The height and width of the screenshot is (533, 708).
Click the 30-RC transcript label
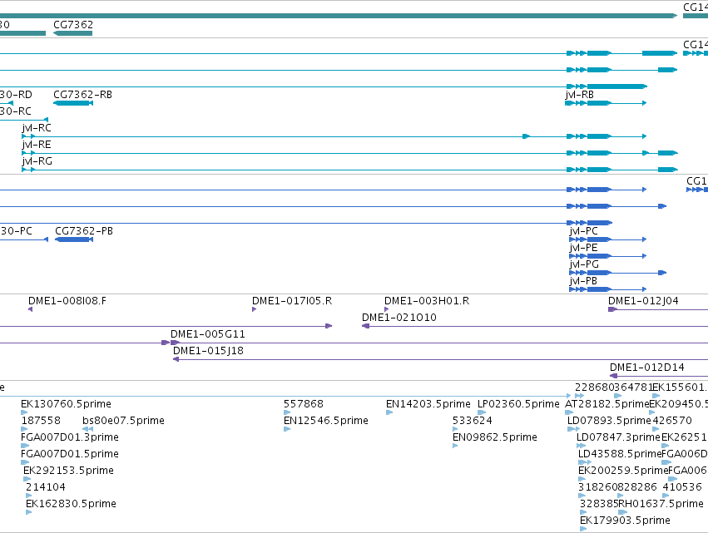click(x=16, y=111)
